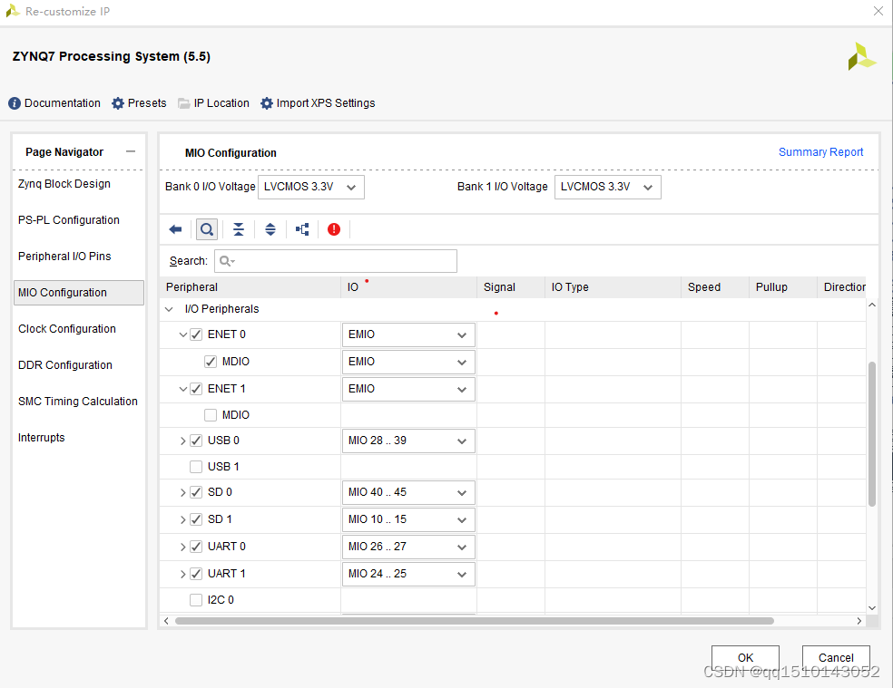Toggle the search magnifier toolbar icon
Image resolution: width=893 pixels, height=688 pixels.
207,229
